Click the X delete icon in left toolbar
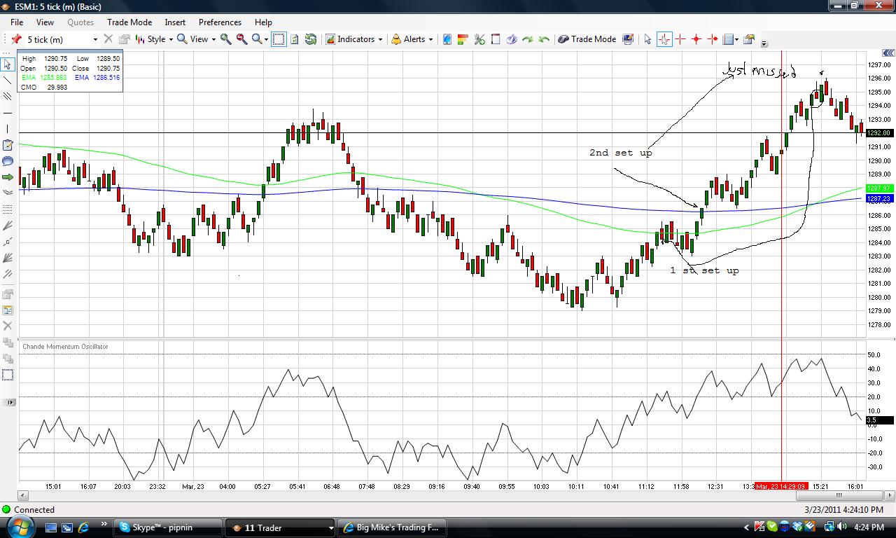This screenshot has height=538, width=896. tap(8, 326)
